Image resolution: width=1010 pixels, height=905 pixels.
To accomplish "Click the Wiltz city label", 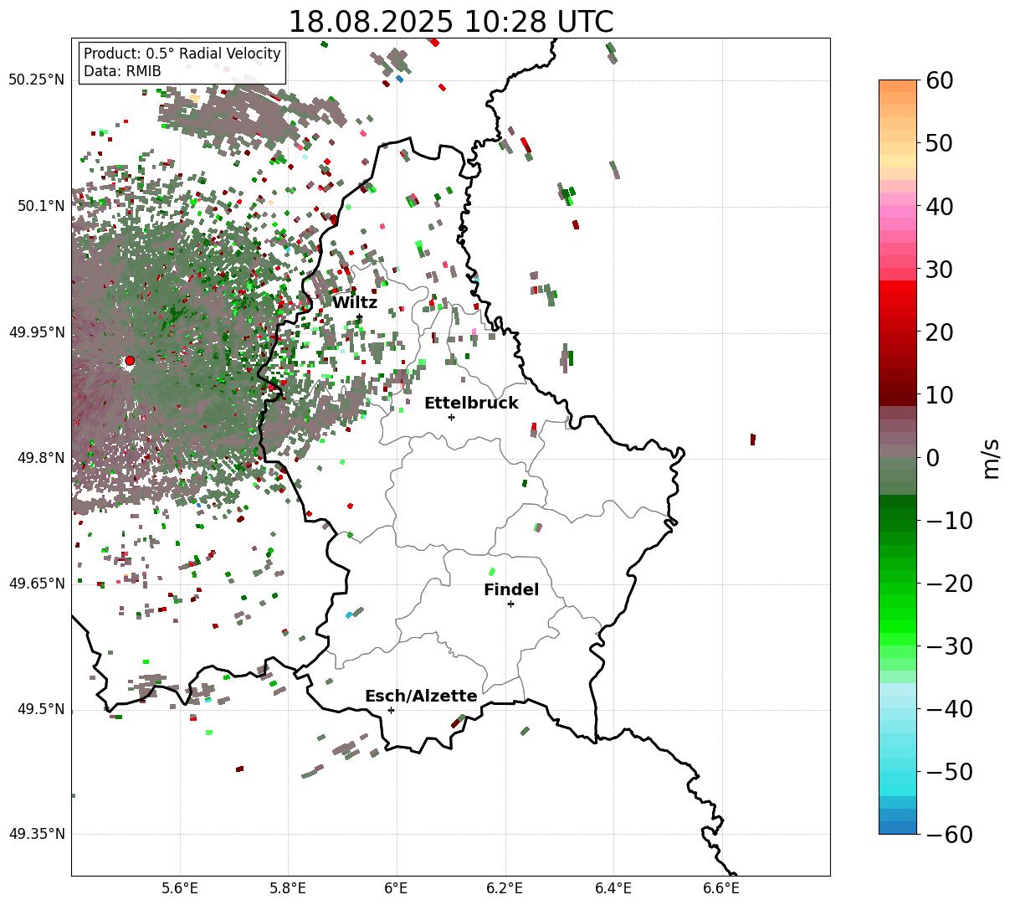I will (355, 302).
